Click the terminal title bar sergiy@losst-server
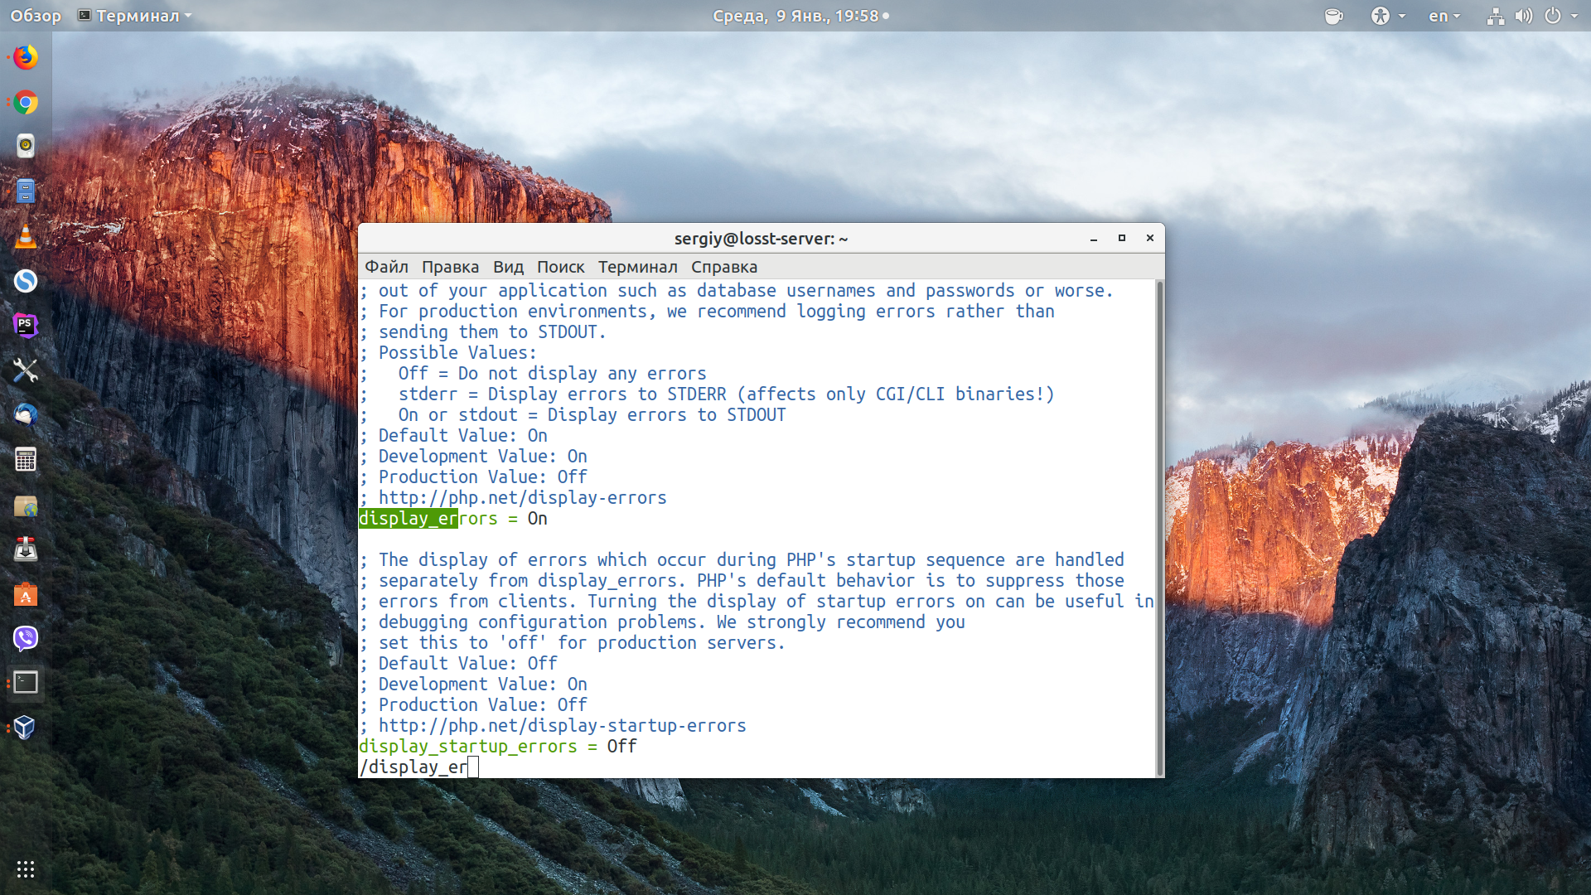 click(761, 239)
